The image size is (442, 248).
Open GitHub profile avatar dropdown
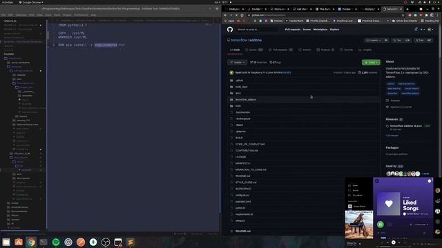coord(430,30)
